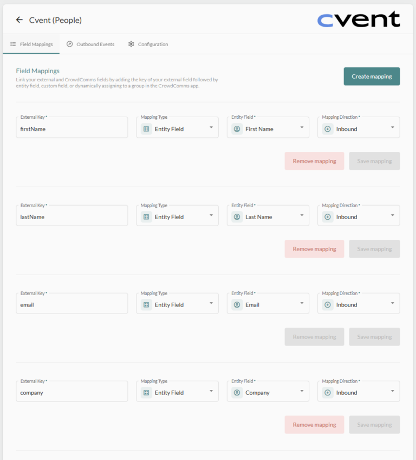Viewport: 416px width, 460px height.
Task: Open Entity Field dropdown arrow showing Email
Action: (x=302, y=303)
